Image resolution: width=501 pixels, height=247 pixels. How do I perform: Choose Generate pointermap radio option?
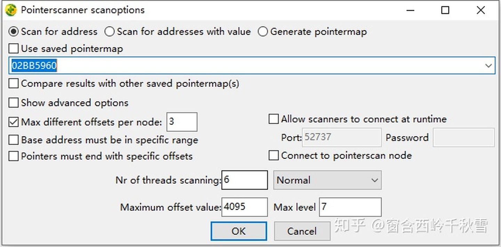[x=263, y=32]
